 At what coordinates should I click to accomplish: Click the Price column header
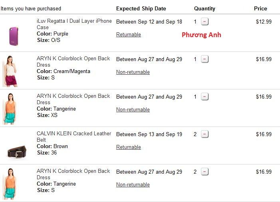[x=260, y=8]
